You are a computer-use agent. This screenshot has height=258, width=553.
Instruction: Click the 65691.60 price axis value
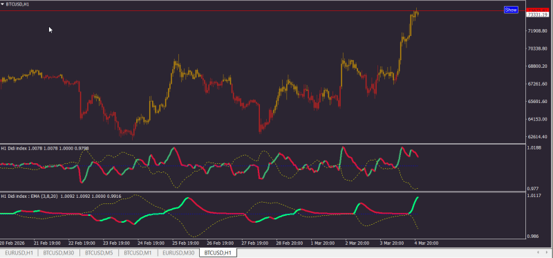pyautogui.click(x=537, y=102)
